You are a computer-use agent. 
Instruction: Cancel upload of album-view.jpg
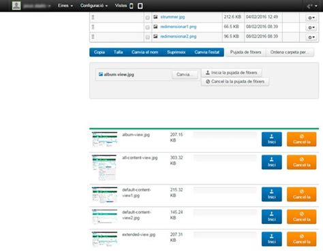click(302, 139)
